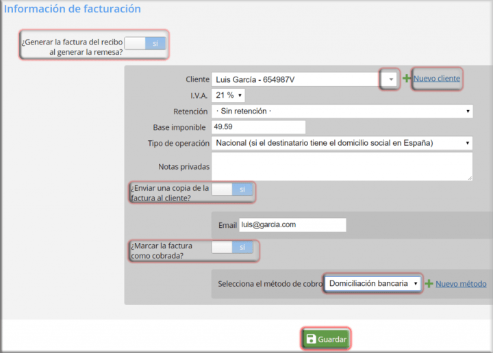This screenshot has height=353, width=493.
Task: Click the 'Tipo de operación' label
Action: coord(179,143)
